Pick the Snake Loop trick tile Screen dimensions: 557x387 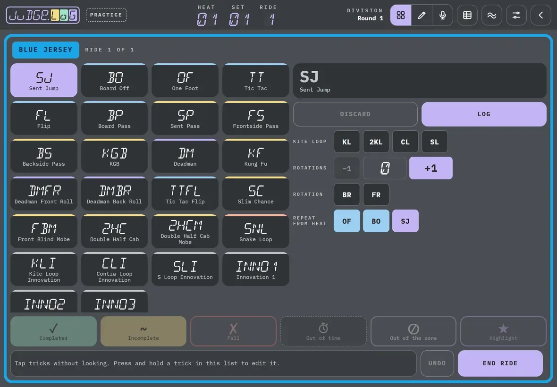pos(256,231)
